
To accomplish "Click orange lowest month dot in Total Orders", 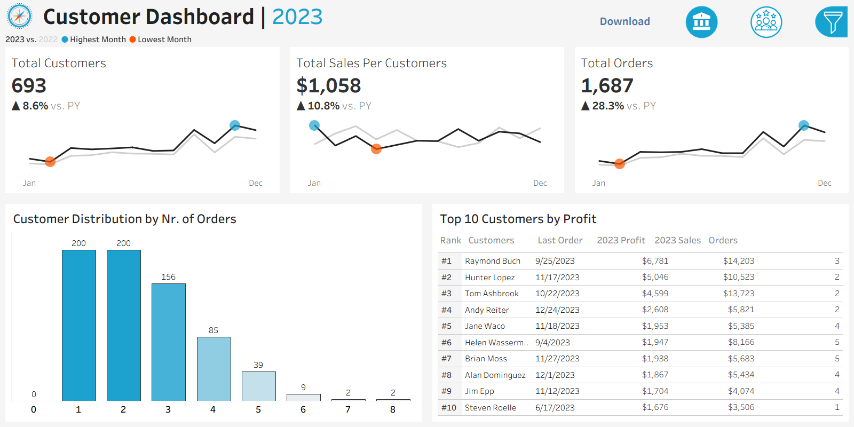I will click(620, 164).
